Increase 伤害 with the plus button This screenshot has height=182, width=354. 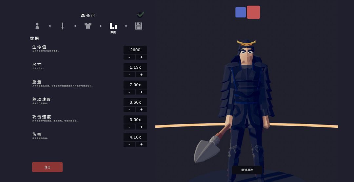point(141,144)
